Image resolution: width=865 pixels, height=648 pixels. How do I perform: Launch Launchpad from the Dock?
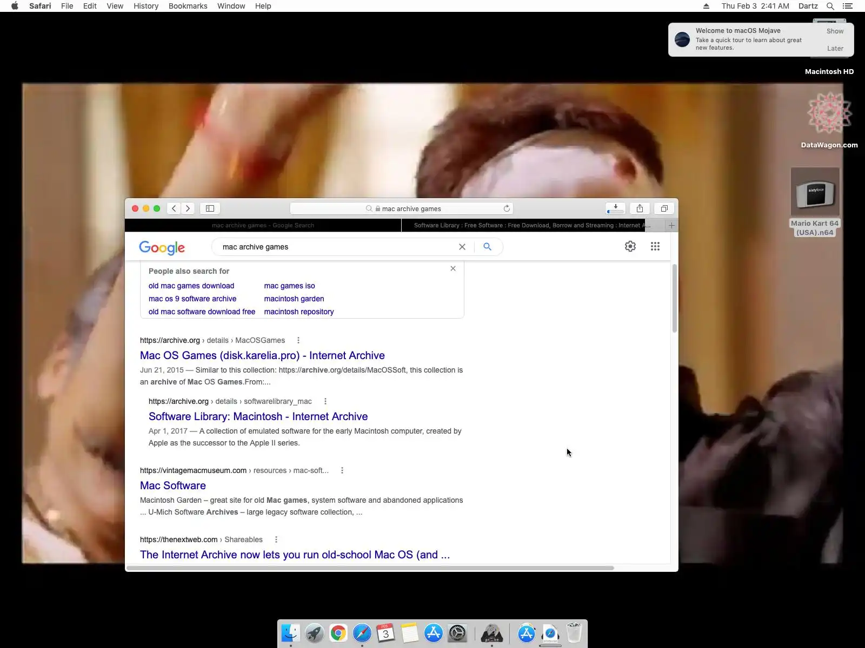click(315, 633)
